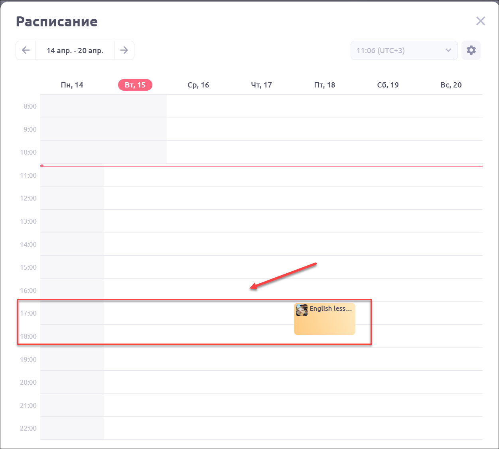Screen dimensions: 499x449
Task: Select the Пн, 14 day header
Action: [x=72, y=85]
